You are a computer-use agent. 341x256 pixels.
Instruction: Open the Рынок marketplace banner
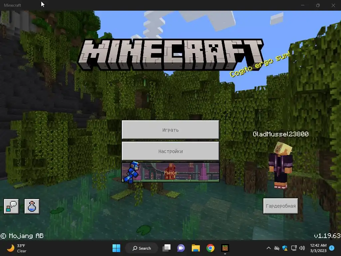click(170, 172)
